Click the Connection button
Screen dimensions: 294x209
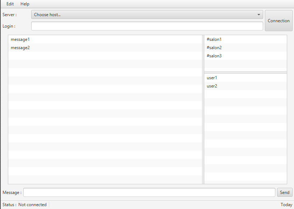(x=279, y=20)
